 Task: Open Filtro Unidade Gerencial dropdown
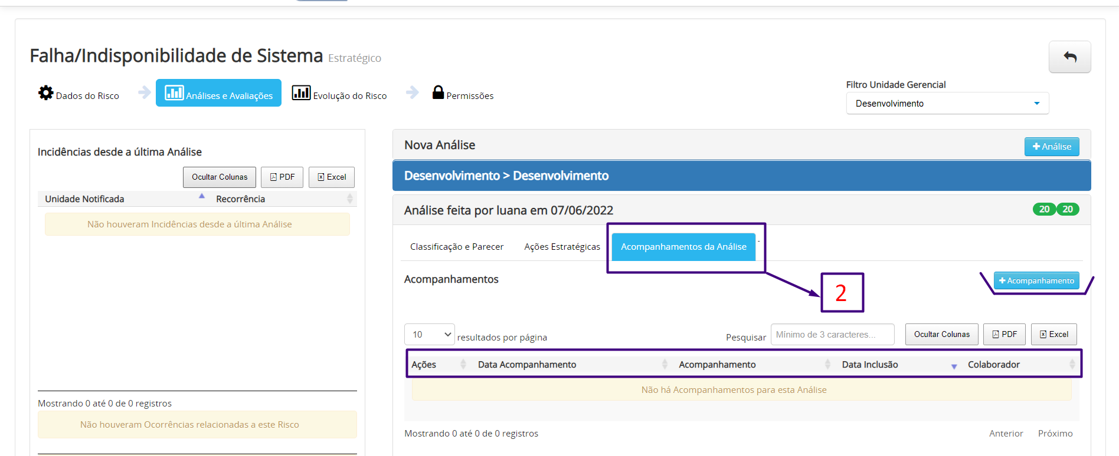tap(947, 103)
